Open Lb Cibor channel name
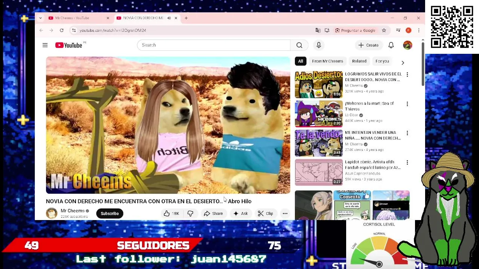Screen dimensions: 479x269 coord(351,115)
